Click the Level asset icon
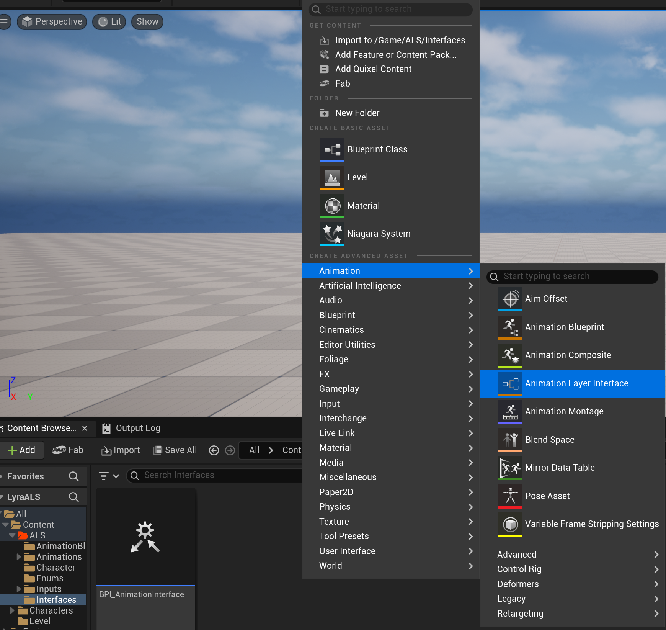This screenshot has width=666, height=630. coord(332,178)
